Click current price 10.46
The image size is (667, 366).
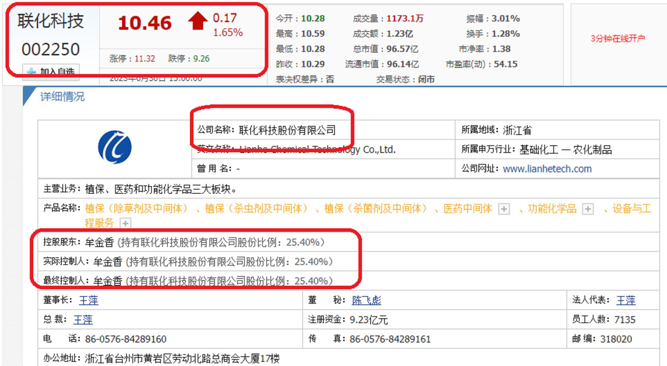pos(145,23)
